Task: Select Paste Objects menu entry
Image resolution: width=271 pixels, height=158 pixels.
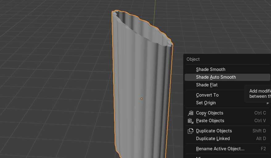Action: [x=210, y=121]
